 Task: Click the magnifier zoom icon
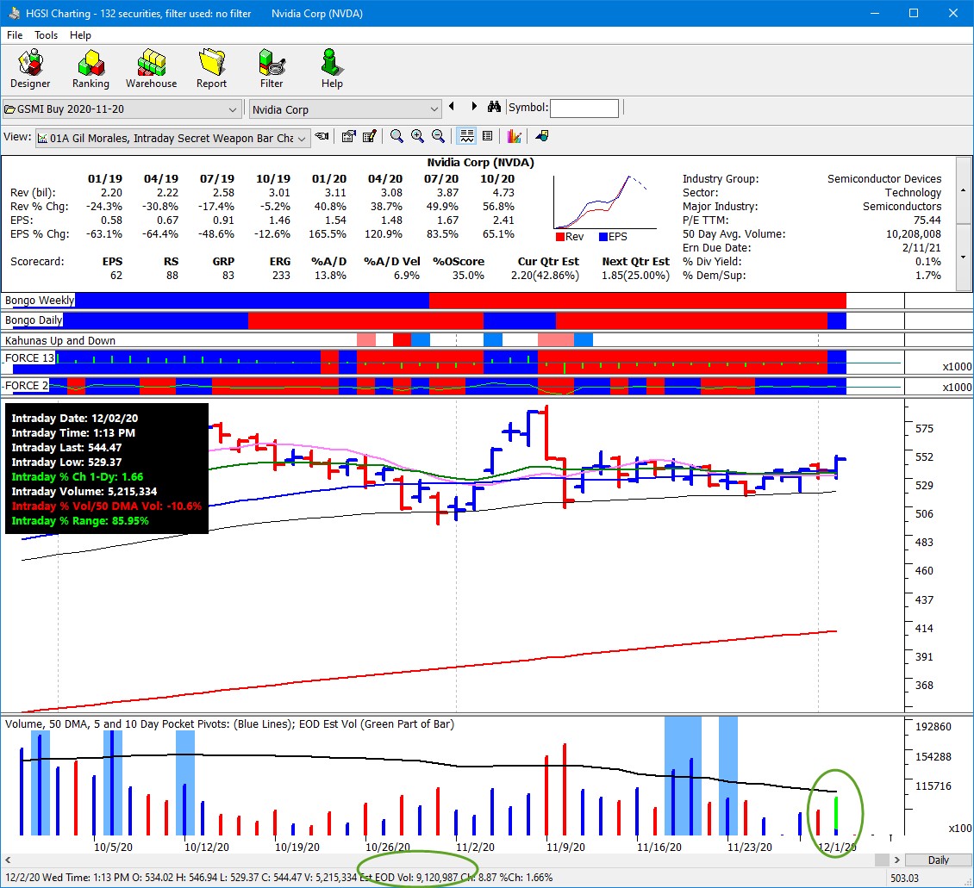[x=396, y=137]
